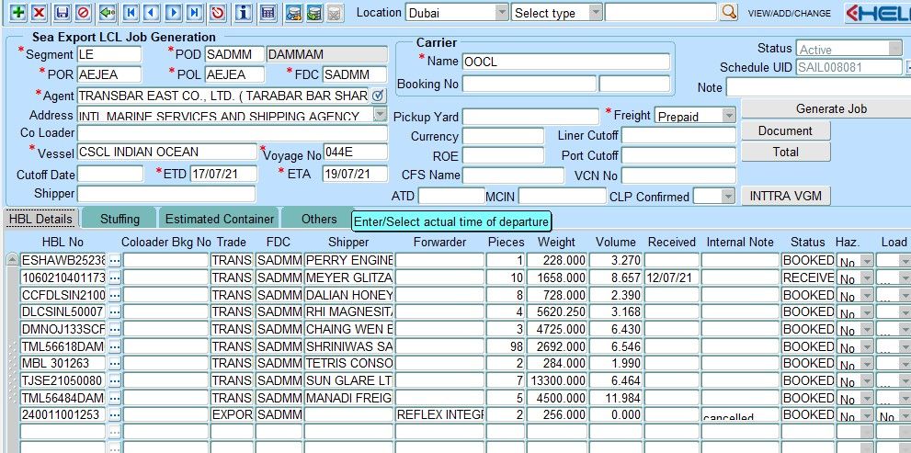Click the ellipsis button for HBL MBL 301263
The image size is (911, 453).
pos(115,364)
